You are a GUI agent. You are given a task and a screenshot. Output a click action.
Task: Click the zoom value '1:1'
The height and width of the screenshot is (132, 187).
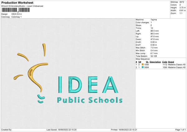[x=181, y=13]
